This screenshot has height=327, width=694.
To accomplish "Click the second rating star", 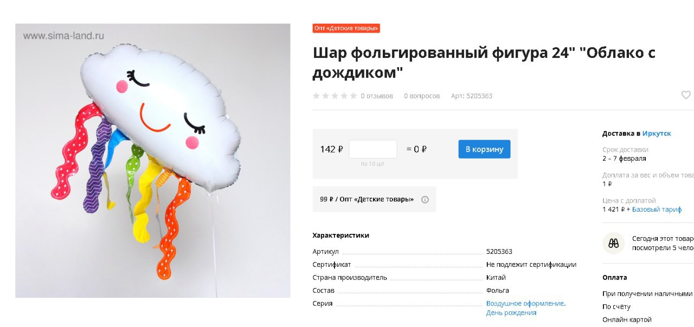I will (x=326, y=96).
